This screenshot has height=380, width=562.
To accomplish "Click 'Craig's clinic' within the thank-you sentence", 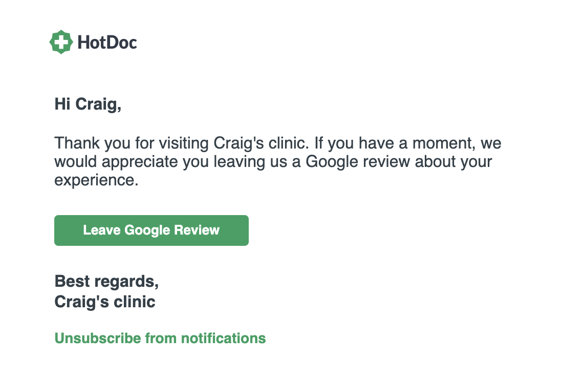I will tap(261, 143).
